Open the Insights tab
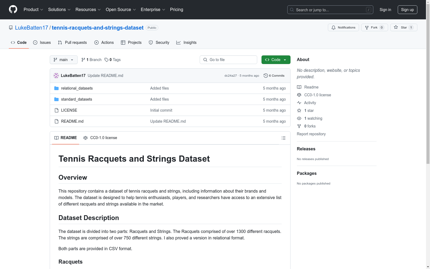Image resolution: width=430 pixels, height=269 pixels. pyautogui.click(x=187, y=43)
